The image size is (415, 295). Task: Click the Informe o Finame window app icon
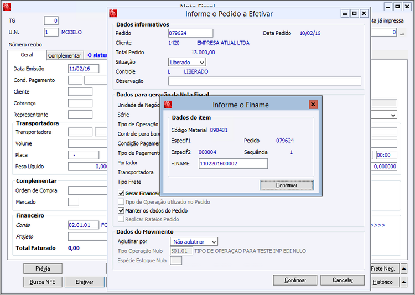click(168, 105)
